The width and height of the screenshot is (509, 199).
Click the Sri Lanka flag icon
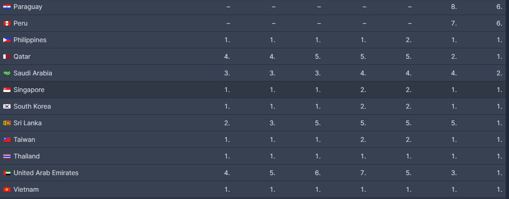[7, 123]
